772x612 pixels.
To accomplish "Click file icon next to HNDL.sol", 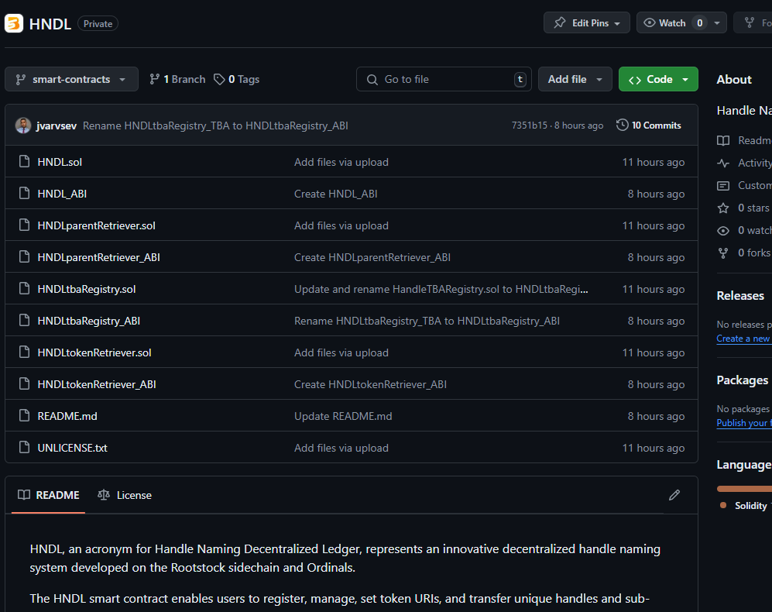I will (24, 161).
